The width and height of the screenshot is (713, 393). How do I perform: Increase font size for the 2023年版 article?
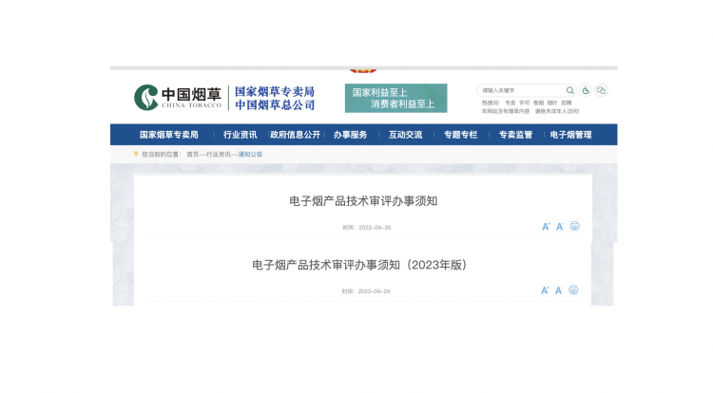pos(545,290)
